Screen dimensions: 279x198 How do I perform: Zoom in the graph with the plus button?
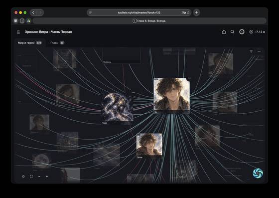point(47,177)
